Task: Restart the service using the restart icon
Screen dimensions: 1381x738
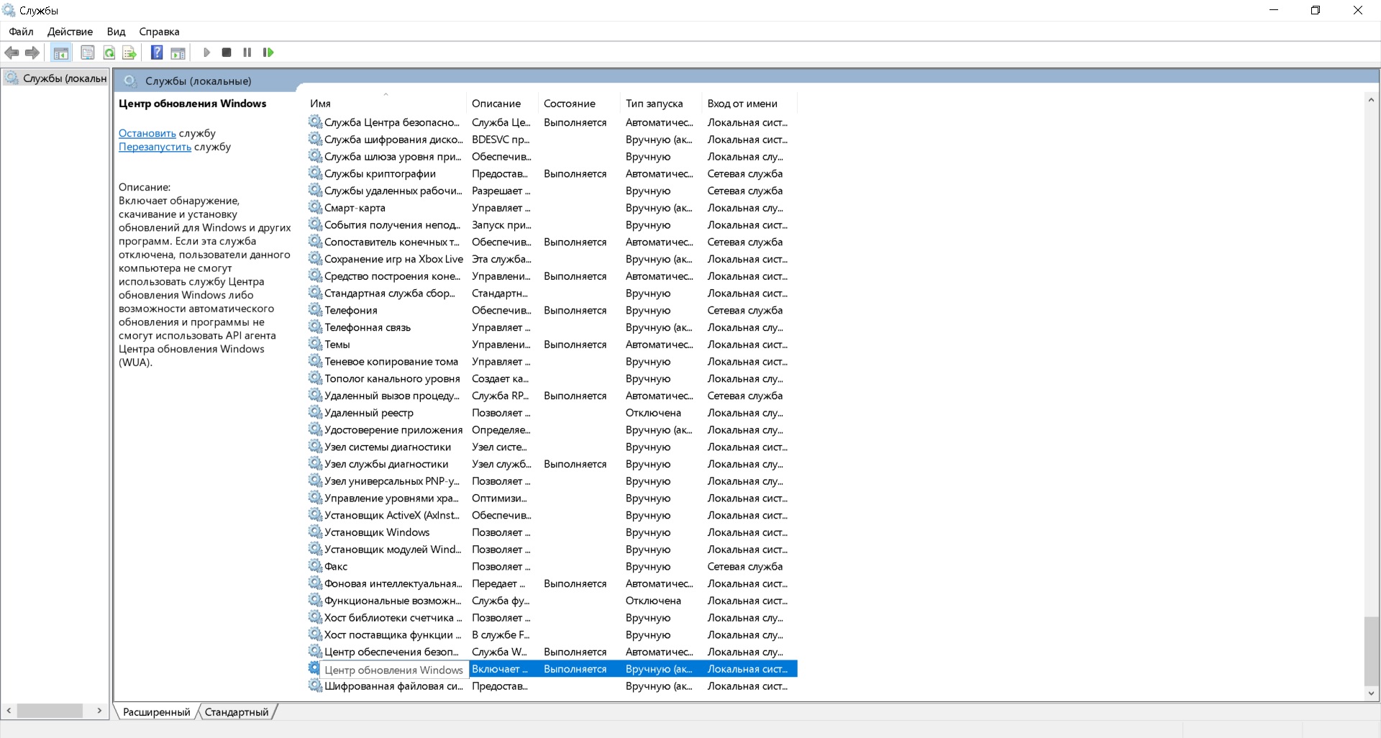Action: point(268,53)
